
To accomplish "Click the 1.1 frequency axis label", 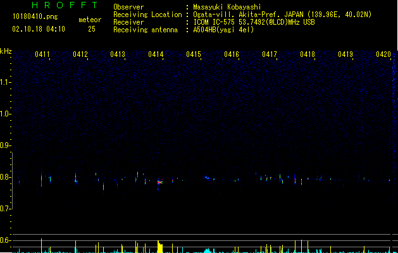I will pyautogui.click(x=5, y=82).
